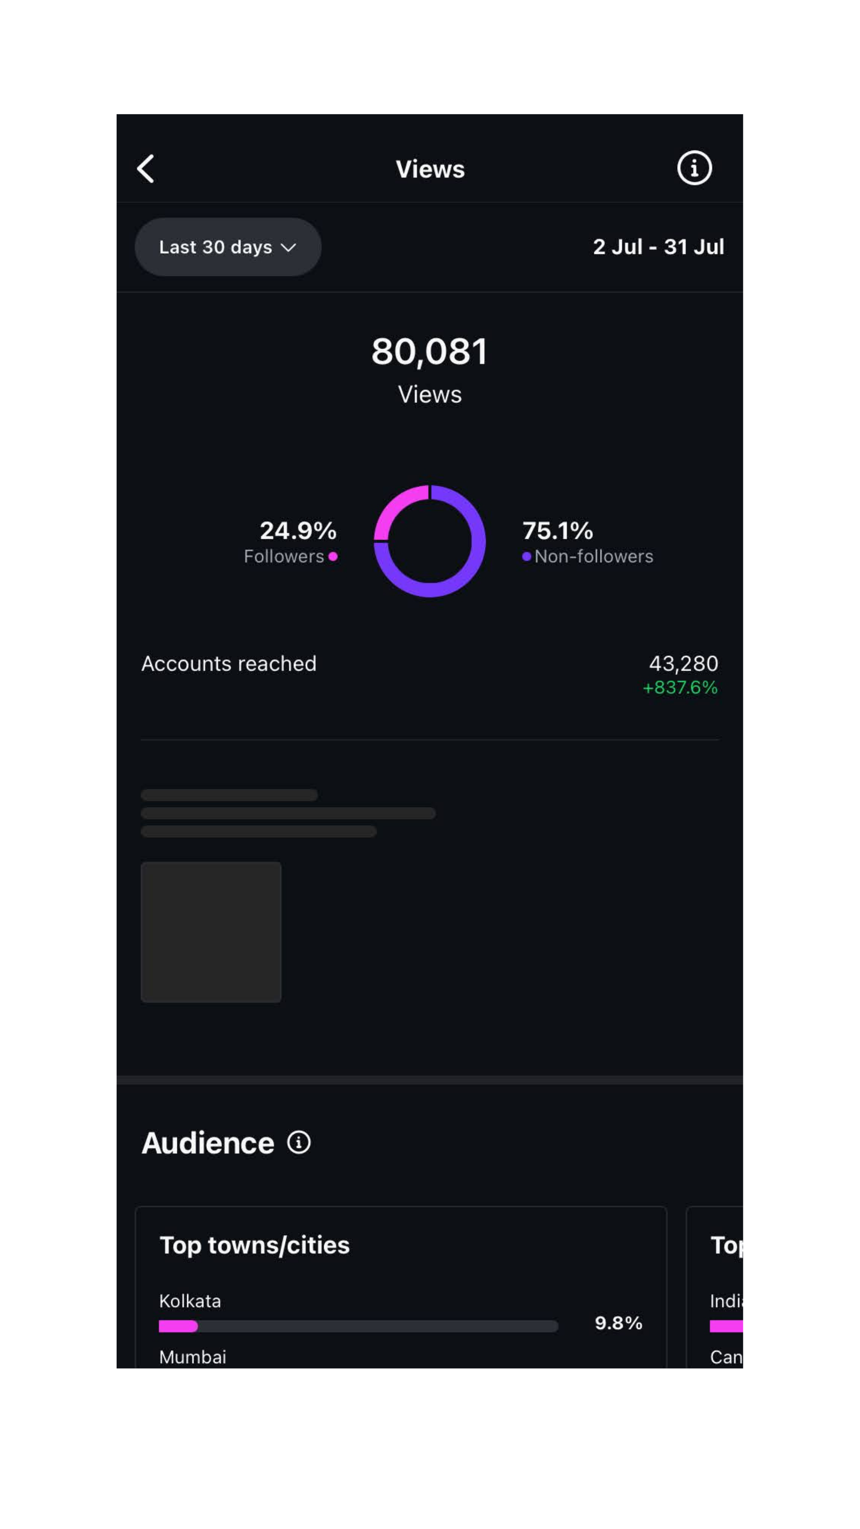Click the Kolkata percentage bar

click(358, 1326)
